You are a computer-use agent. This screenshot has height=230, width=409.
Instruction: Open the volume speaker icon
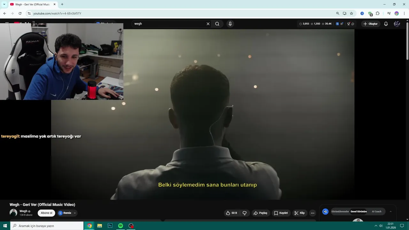381,226
